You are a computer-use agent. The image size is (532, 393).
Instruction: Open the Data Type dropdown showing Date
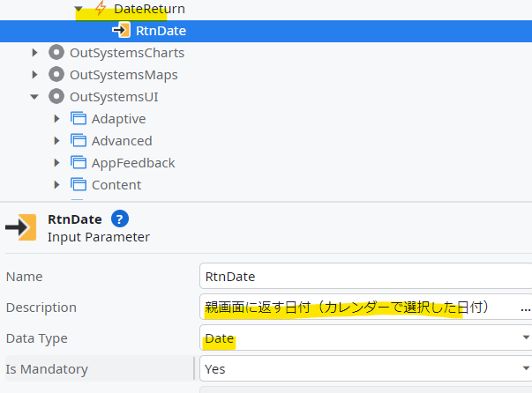pos(366,337)
